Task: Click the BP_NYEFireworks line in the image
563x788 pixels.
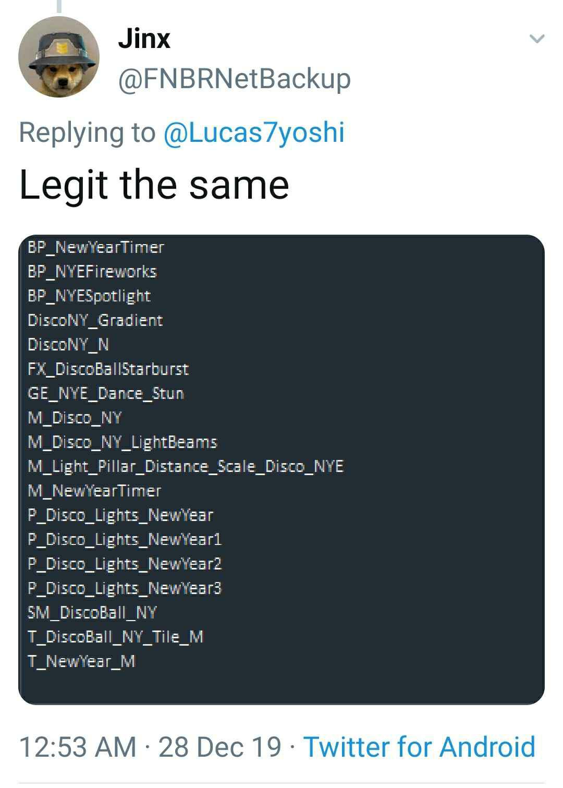Action: pyautogui.click(x=92, y=272)
